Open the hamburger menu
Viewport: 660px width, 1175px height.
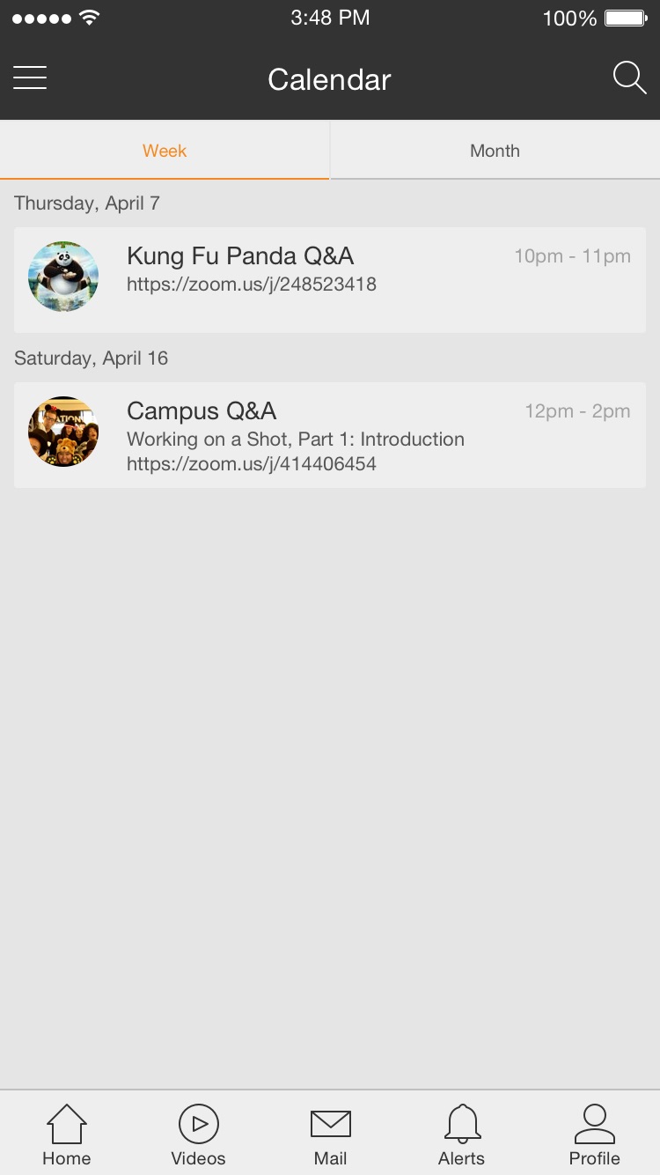pyautogui.click(x=30, y=78)
